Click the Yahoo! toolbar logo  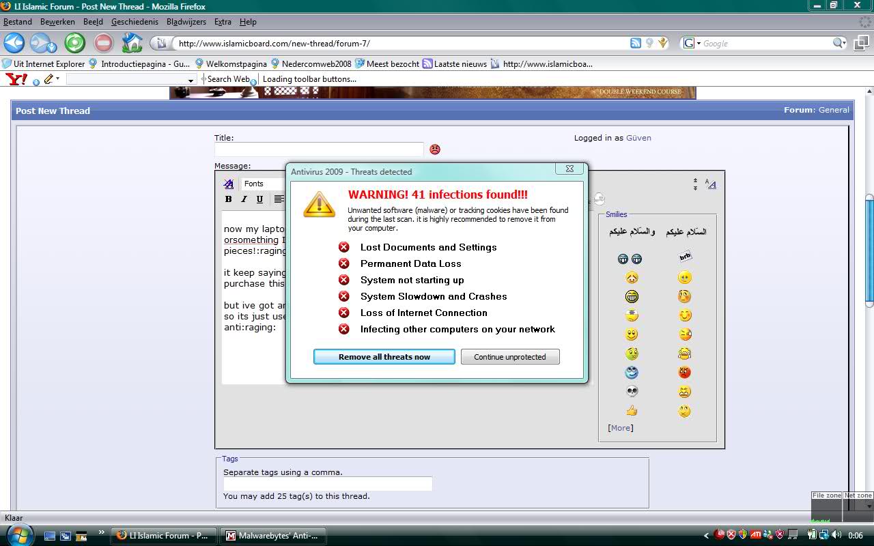click(x=16, y=79)
